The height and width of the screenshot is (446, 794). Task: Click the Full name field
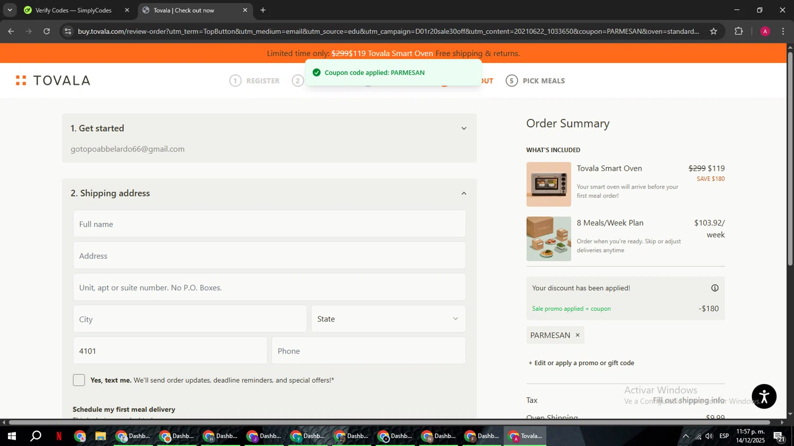[x=269, y=224]
